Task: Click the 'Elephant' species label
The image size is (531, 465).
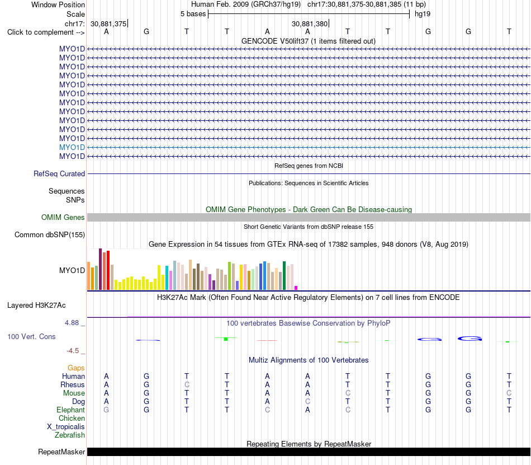Action: 70,410
